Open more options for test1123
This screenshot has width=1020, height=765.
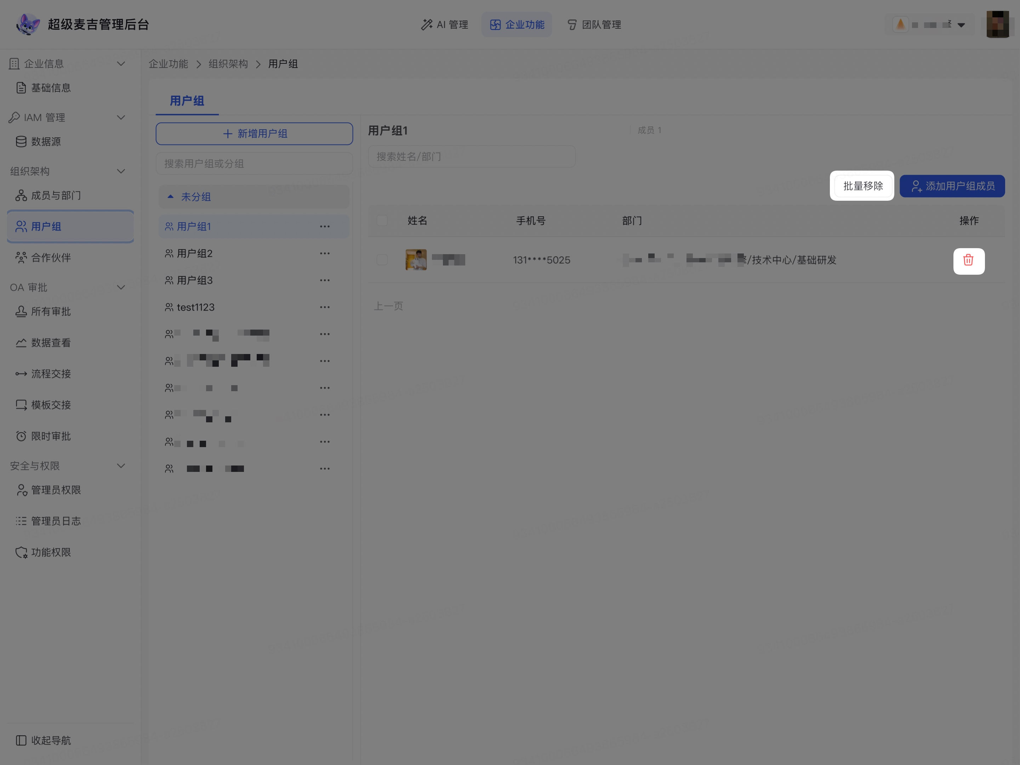(325, 307)
